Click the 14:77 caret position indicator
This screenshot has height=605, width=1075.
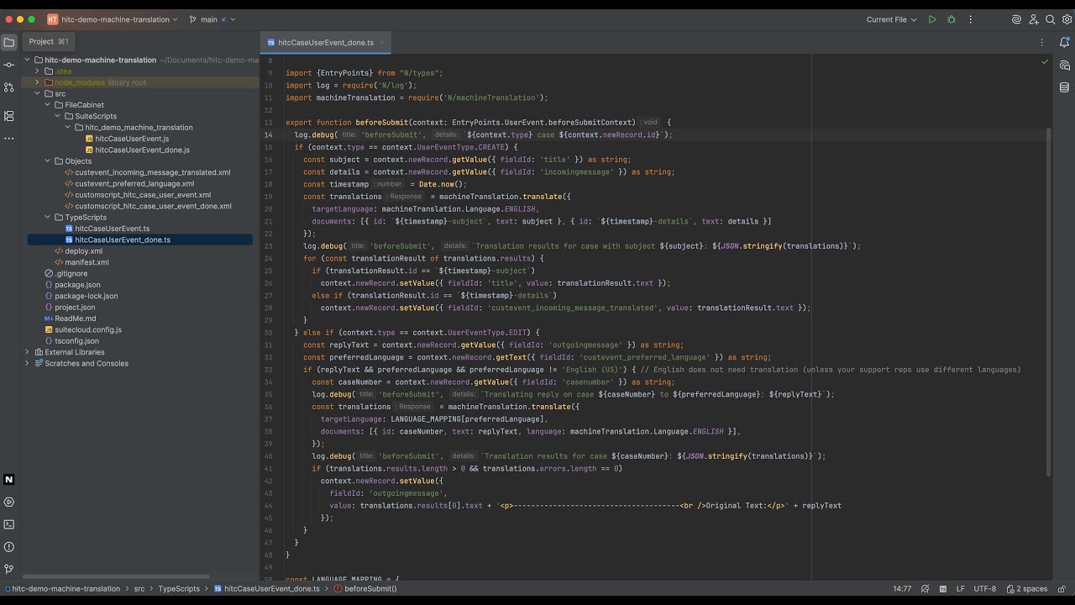[x=902, y=589]
